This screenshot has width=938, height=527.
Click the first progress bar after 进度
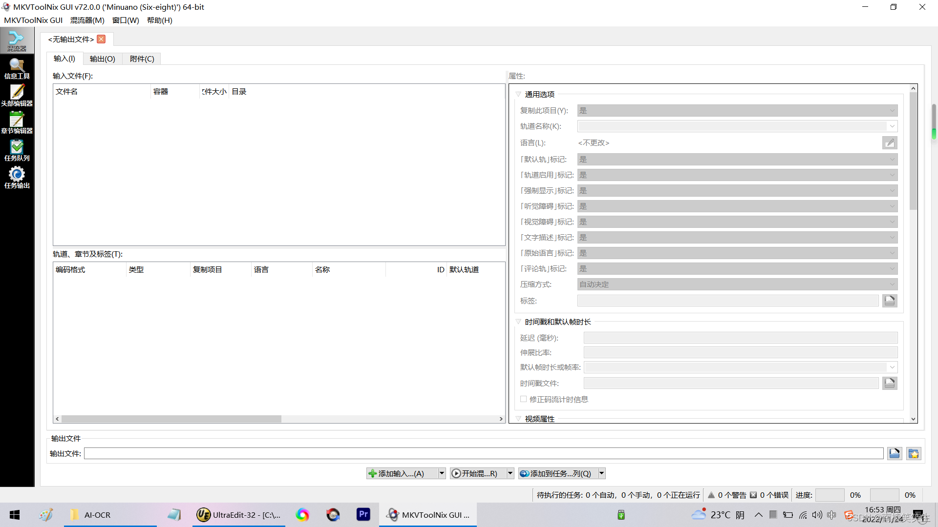pos(830,495)
